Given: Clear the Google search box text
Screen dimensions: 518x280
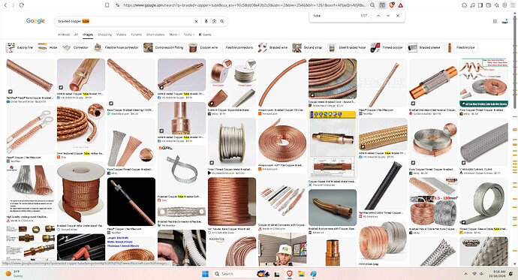Looking at the screenshot, I should 196,22.
